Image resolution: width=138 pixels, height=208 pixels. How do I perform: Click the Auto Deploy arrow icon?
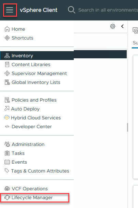7,108
